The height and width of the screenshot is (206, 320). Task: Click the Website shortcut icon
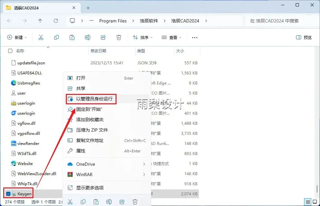pos(14,163)
